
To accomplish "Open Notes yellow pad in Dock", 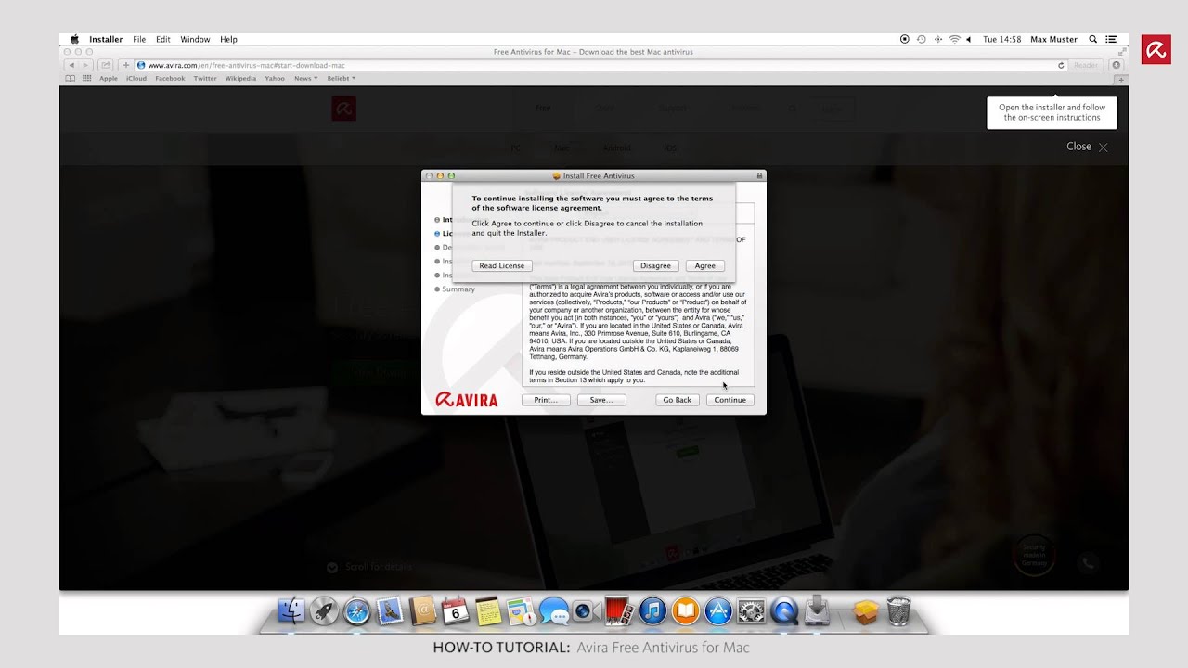I will point(488,610).
